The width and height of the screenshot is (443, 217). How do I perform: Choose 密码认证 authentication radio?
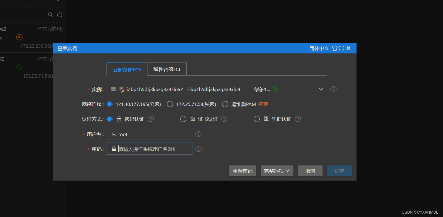[110, 119]
